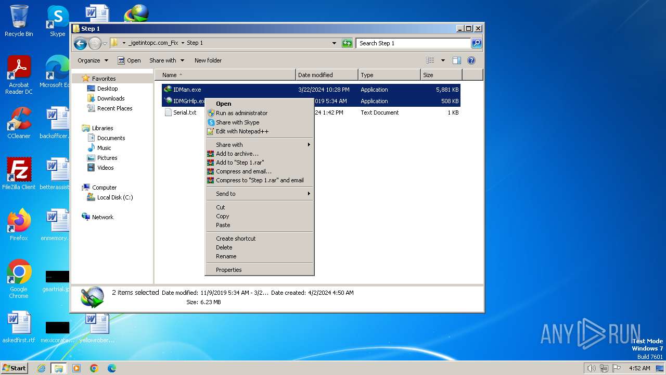This screenshot has width=666, height=375.
Task: Choose Rename in the context menu
Action: point(260,256)
